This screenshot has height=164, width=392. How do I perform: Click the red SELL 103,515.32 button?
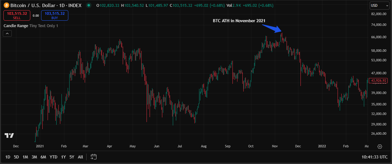[17, 15]
